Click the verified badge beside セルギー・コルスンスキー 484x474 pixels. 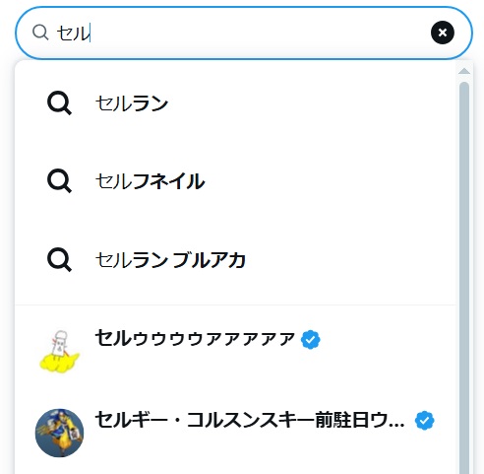[425, 420]
